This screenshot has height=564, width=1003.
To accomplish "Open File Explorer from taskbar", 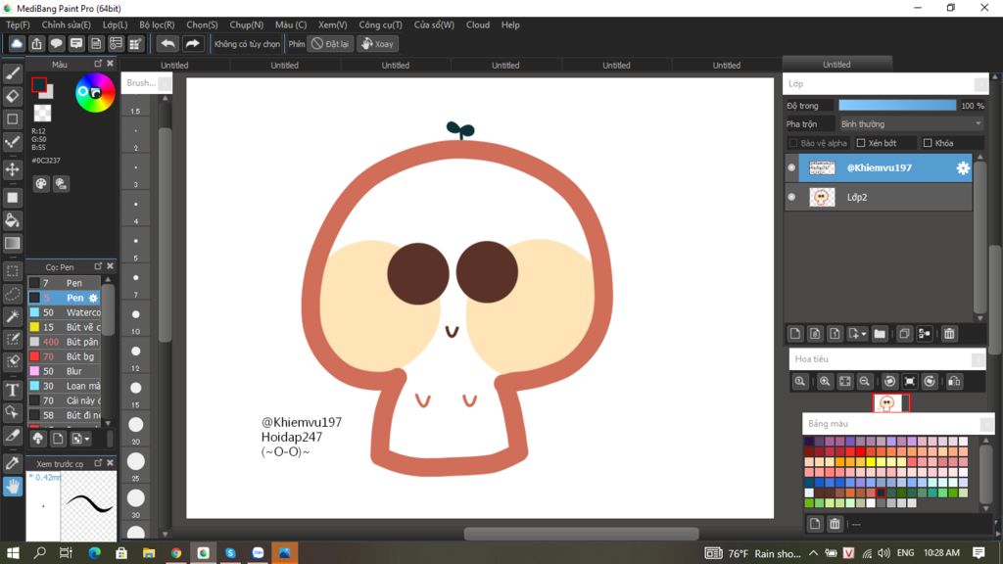I will (x=149, y=553).
